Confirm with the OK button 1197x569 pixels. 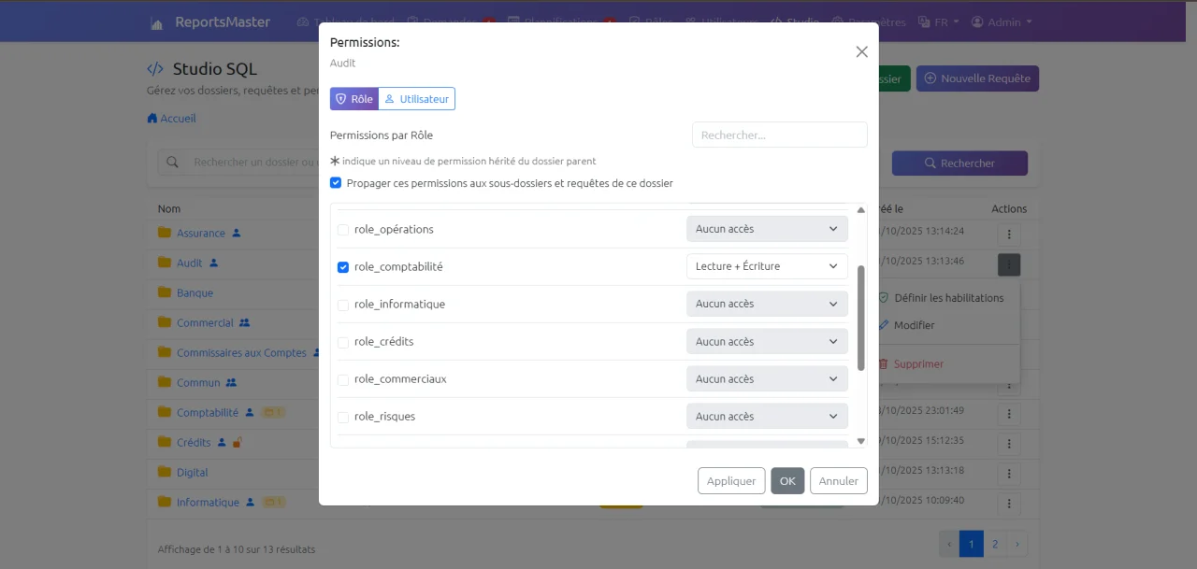coord(787,481)
